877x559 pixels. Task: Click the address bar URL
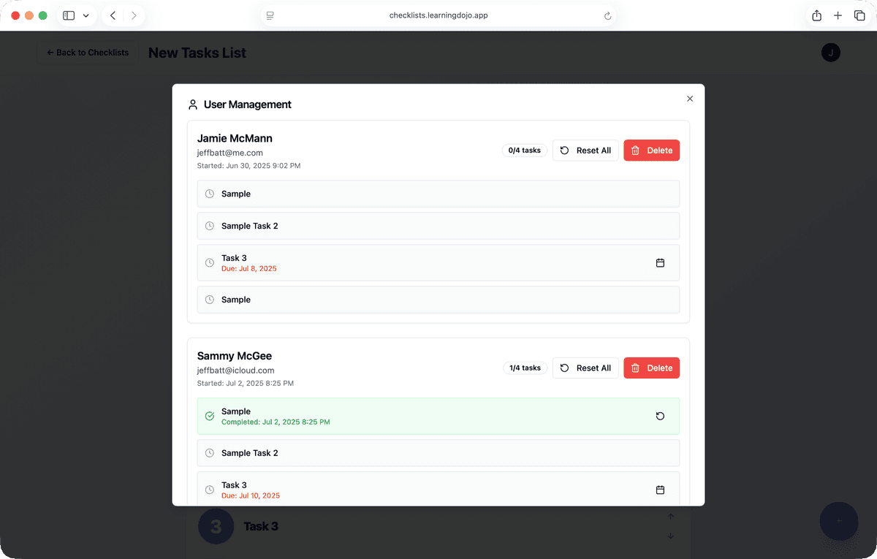point(438,15)
